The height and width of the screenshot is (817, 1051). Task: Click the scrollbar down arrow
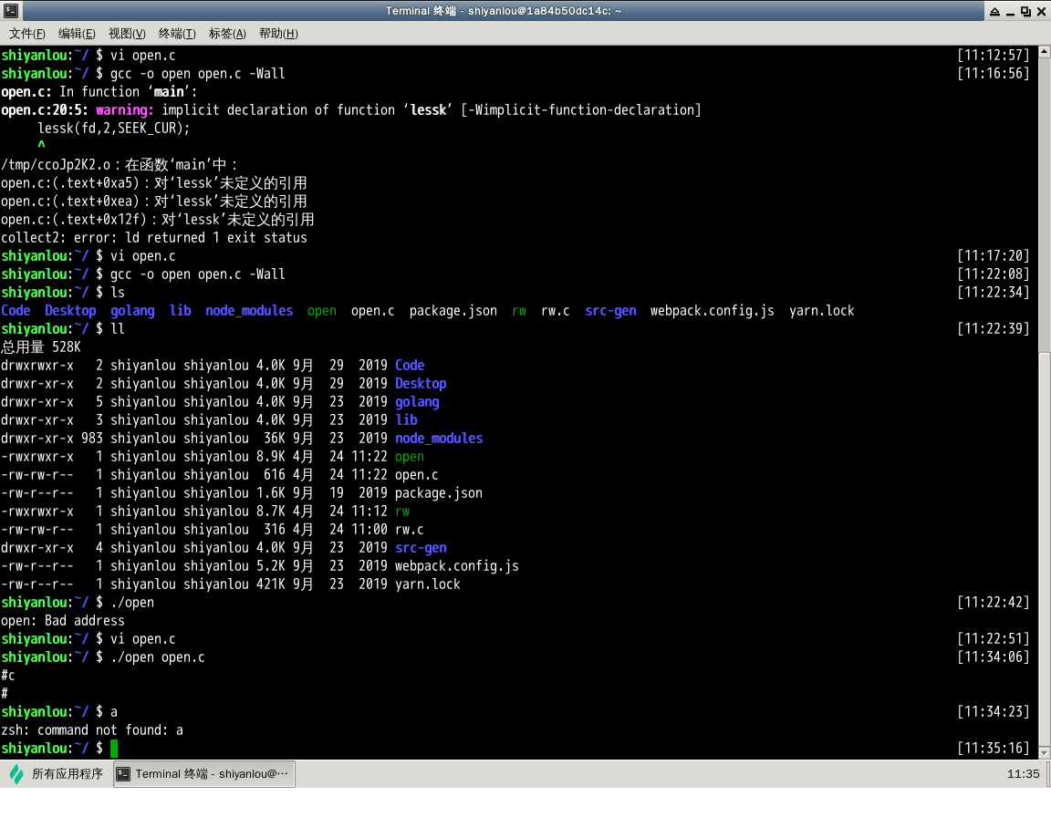tap(1045, 752)
